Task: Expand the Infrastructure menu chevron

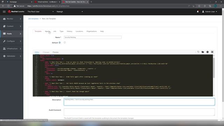Action: click(x=20, y=49)
